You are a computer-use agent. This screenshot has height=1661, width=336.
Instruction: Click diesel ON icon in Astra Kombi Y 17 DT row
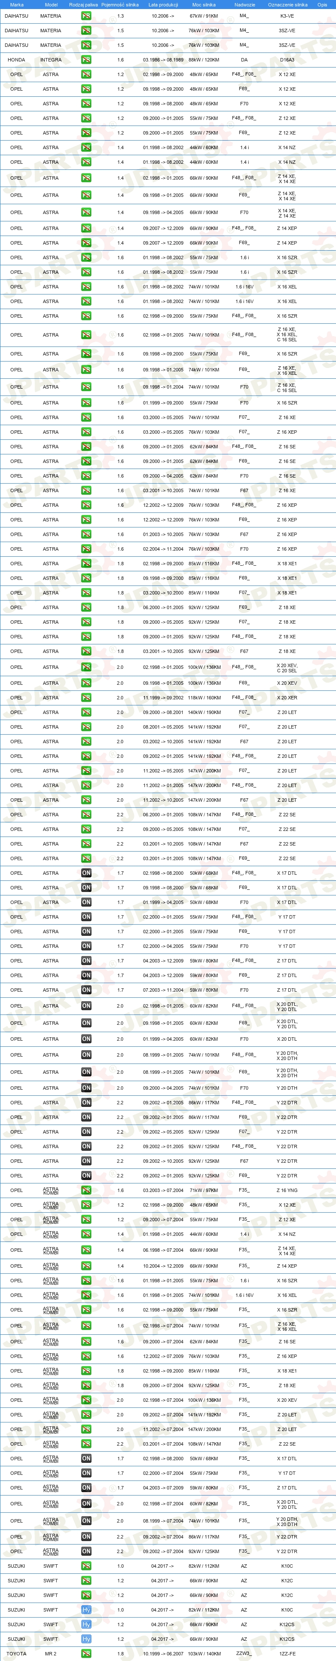[86, 1473]
